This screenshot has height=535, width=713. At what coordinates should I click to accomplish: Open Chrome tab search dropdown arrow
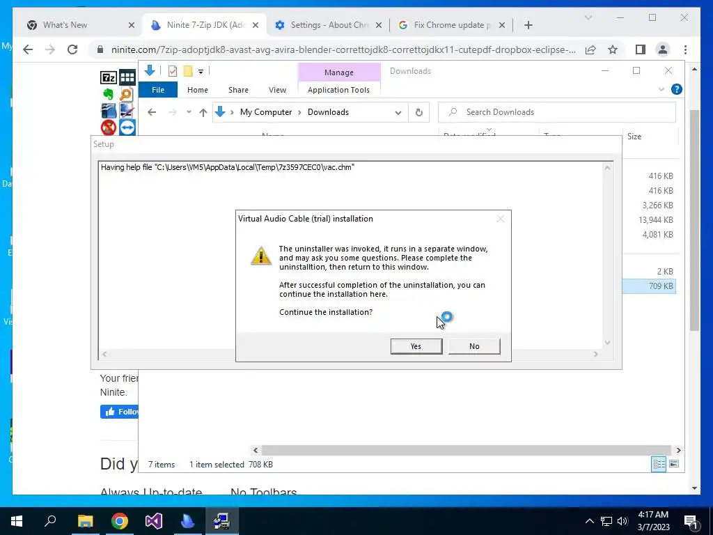[x=588, y=17]
